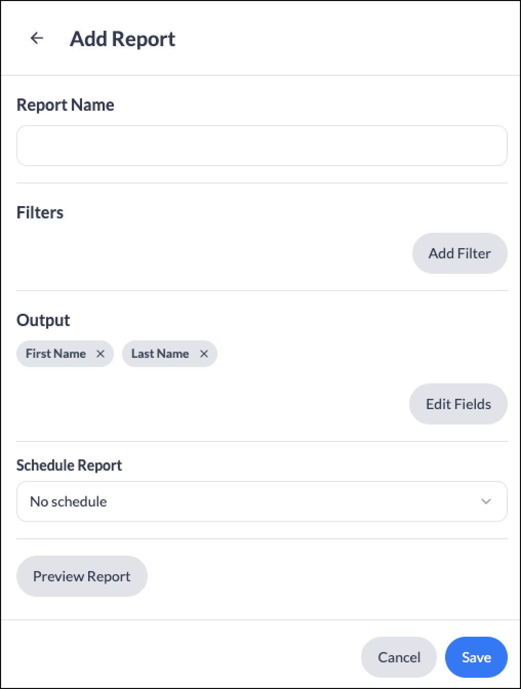The width and height of the screenshot is (521, 689).
Task: Click the Report Name field label
Action: pos(66,105)
